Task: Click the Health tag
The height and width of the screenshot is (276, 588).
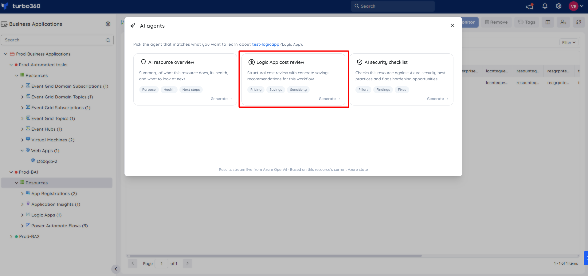Action: click(x=169, y=90)
